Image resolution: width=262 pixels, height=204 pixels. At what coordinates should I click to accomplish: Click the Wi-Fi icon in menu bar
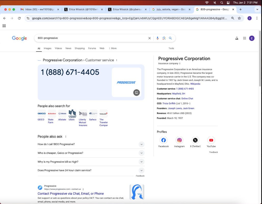pos(207,3)
